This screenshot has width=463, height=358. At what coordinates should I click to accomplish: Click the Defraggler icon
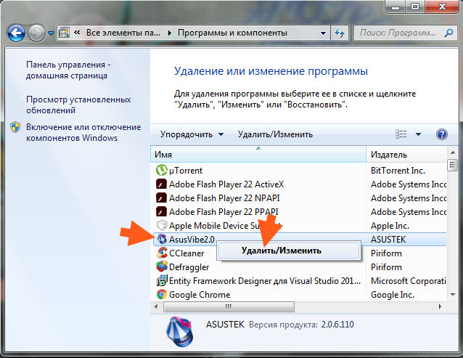[x=162, y=267]
